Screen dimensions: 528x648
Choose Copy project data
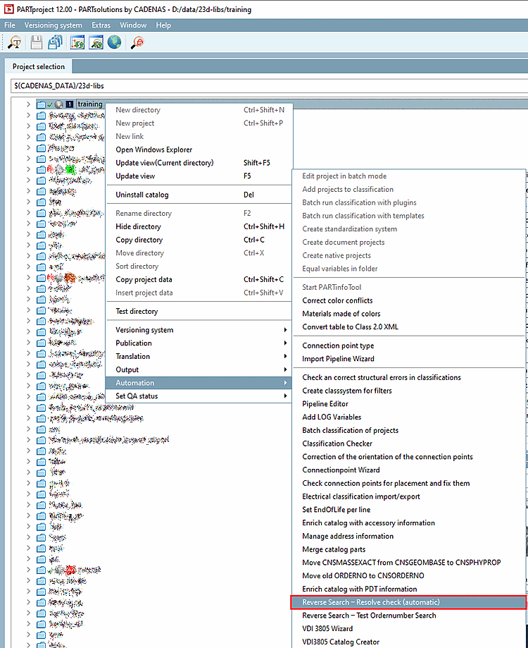(x=199, y=279)
